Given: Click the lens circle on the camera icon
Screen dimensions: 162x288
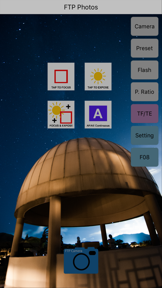Looking at the screenshot, I should coord(81,262).
